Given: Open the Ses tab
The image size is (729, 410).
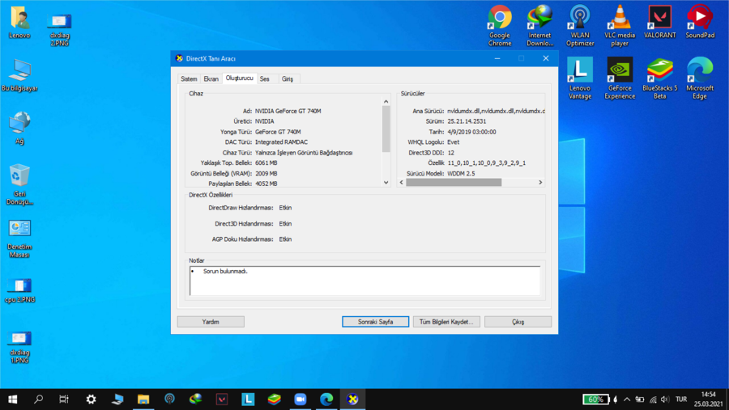Looking at the screenshot, I should tap(264, 79).
